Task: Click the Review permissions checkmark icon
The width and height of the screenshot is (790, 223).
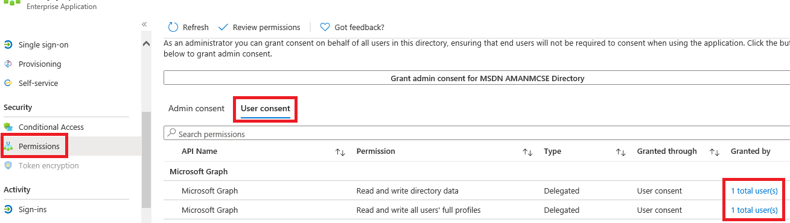Action: [223, 27]
